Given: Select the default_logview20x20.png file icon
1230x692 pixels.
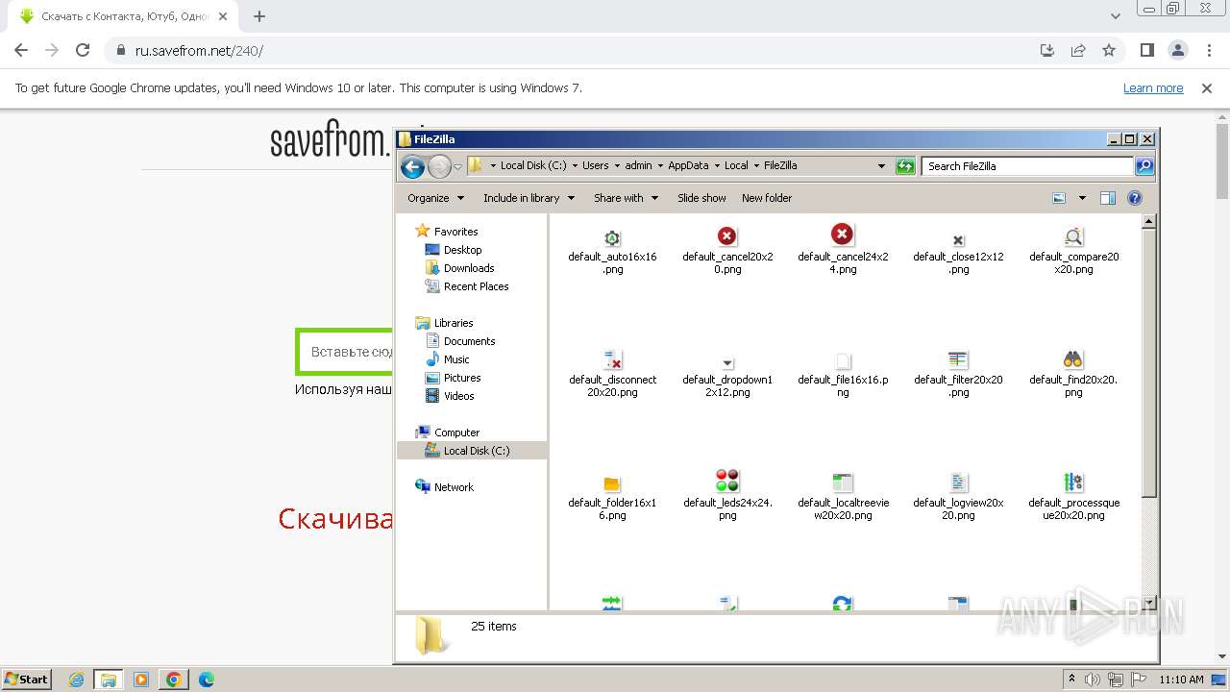Looking at the screenshot, I should click(x=958, y=482).
